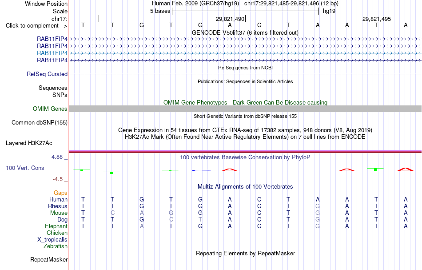This screenshot has width=422, height=270.
Task: Click the pink H3K27Ac signal line
Action: pos(245,151)
